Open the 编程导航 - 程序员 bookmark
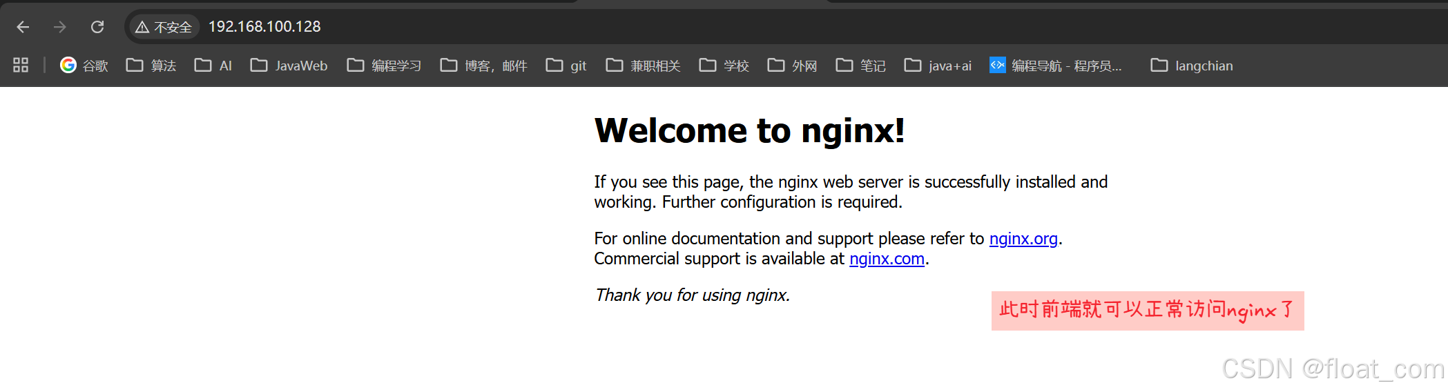Viewport: 1448px width, 392px height. pyautogui.click(x=1056, y=66)
